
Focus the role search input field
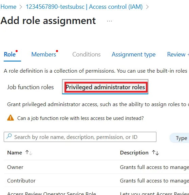(80, 137)
